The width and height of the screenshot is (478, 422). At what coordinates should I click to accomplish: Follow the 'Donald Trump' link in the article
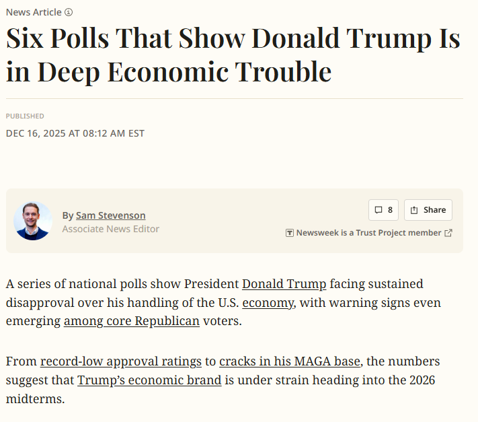[x=284, y=284]
